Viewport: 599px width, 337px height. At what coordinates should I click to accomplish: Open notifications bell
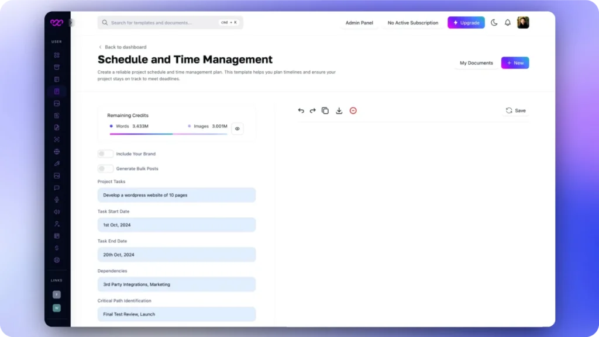508,23
